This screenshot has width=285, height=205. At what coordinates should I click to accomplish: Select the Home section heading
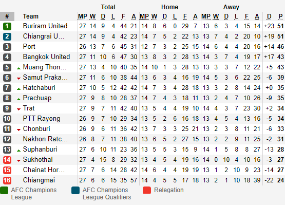pyautogui.click(x=169, y=7)
